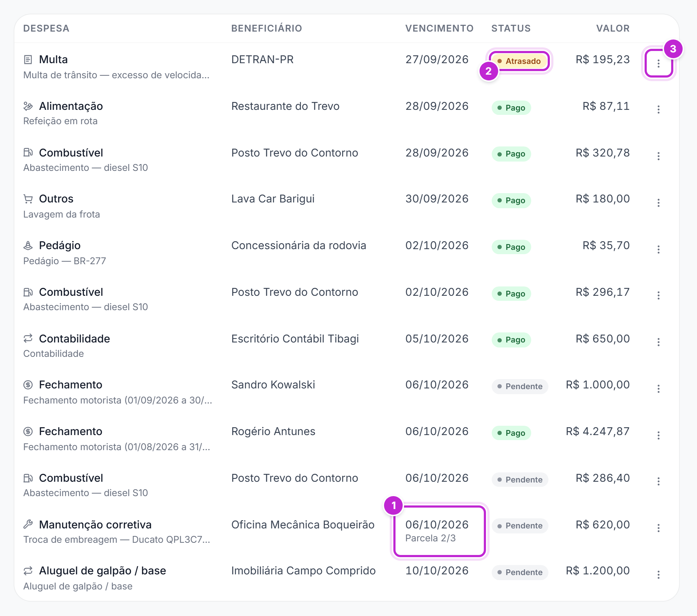Screen dimensions: 697x616
Task: Click Pendente badge for Imobiliária Campo Comprido
Action: coord(520,572)
